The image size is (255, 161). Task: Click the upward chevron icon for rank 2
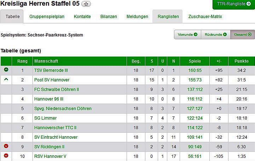[6, 80]
